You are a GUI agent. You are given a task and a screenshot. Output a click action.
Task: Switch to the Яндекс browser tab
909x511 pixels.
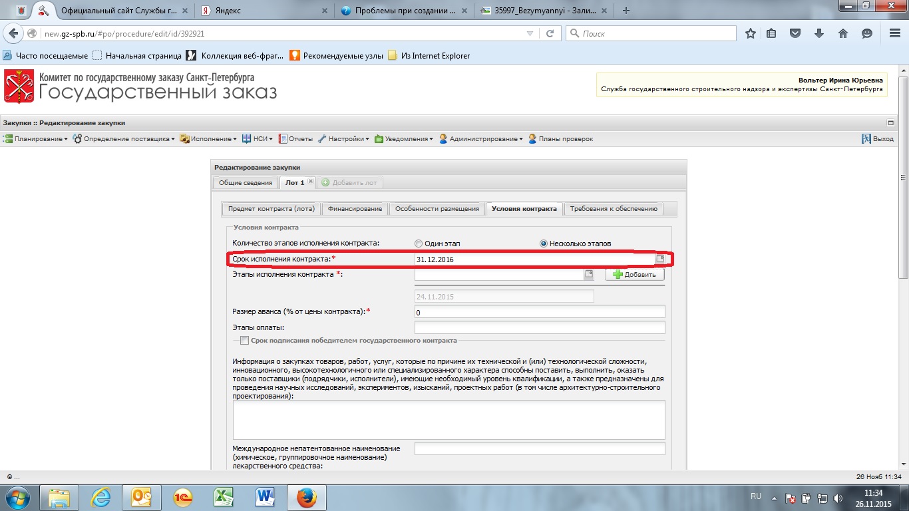point(264,11)
